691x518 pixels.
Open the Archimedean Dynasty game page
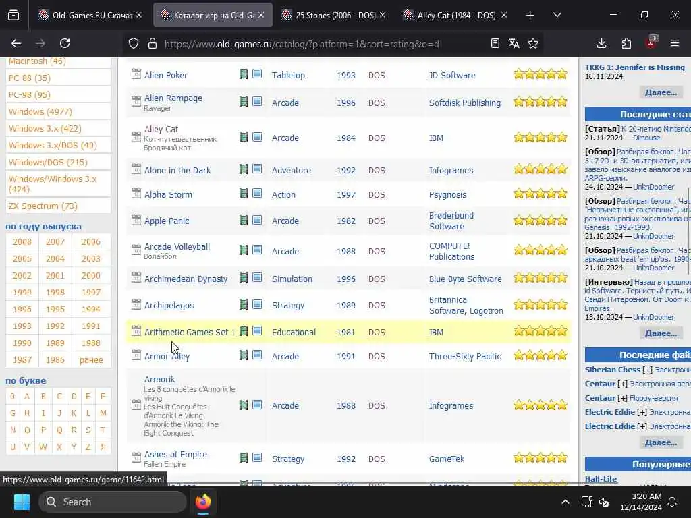coord(186,279)
